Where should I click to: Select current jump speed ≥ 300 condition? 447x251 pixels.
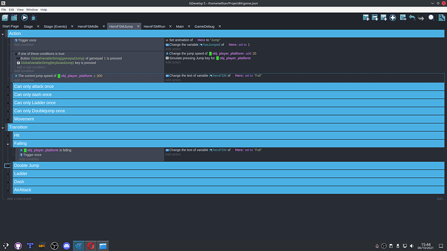coord(58,76)
